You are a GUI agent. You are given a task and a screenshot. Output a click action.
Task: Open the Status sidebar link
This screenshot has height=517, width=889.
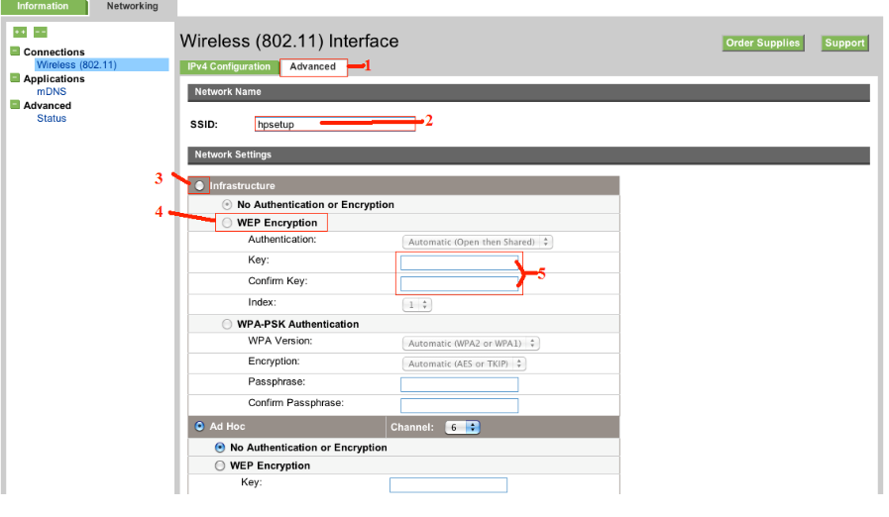point(52,118)
